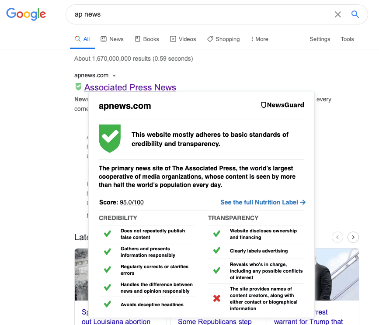Click the NewsGuard logo in popup

282,105
